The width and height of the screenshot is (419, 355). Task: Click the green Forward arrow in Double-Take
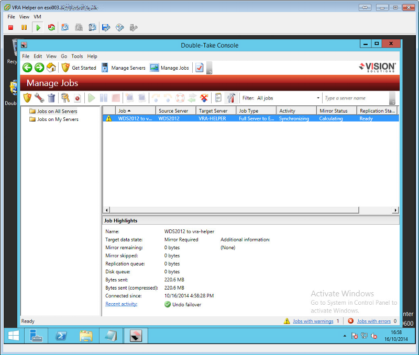(x=39, y=68)
